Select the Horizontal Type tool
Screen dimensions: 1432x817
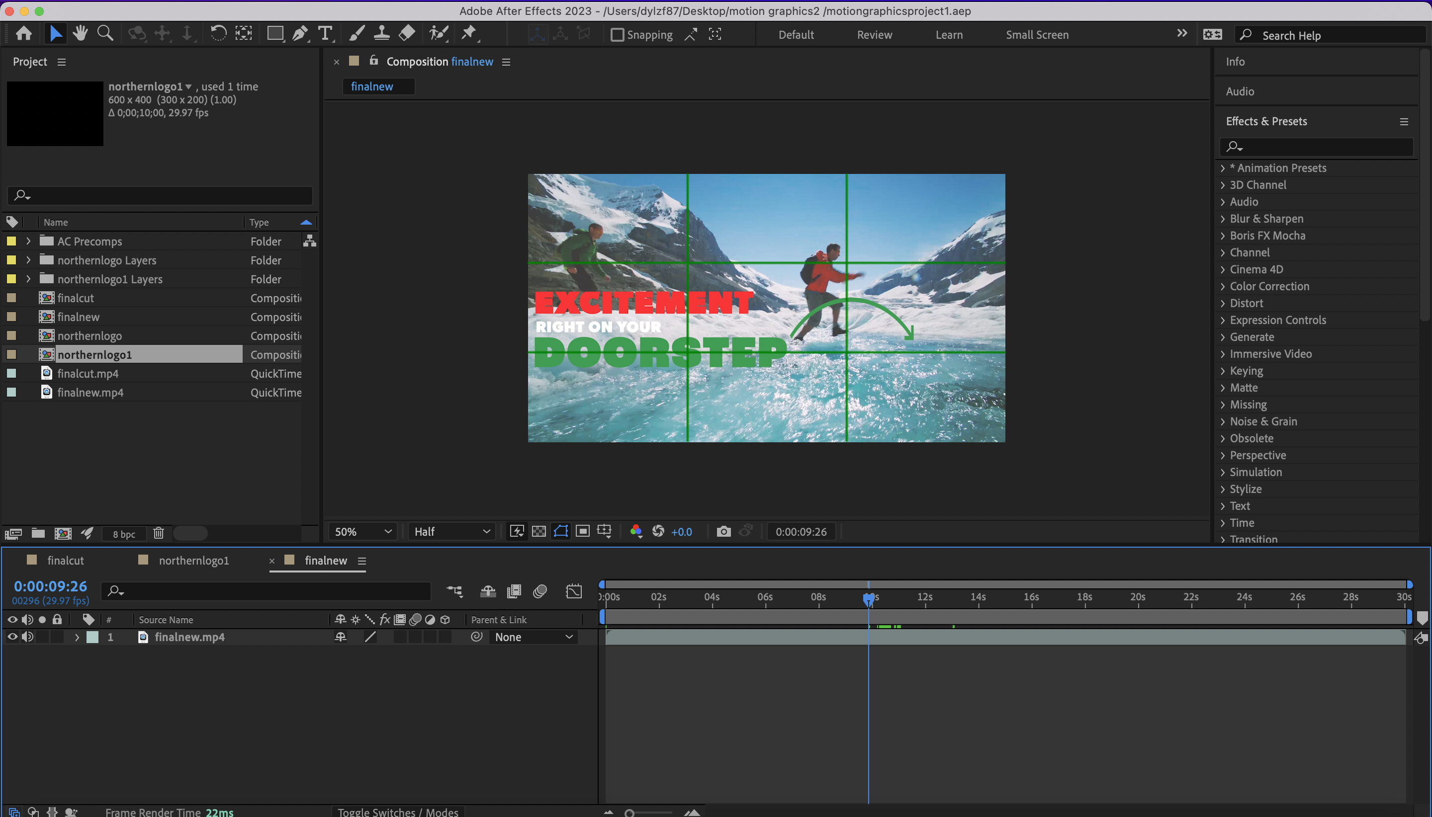click(x=325, y=34)
